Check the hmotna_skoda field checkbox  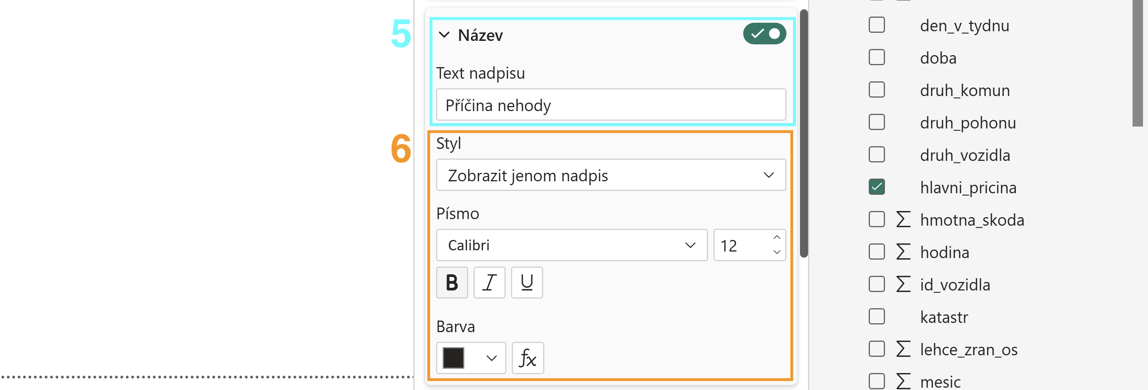point(876,219)
